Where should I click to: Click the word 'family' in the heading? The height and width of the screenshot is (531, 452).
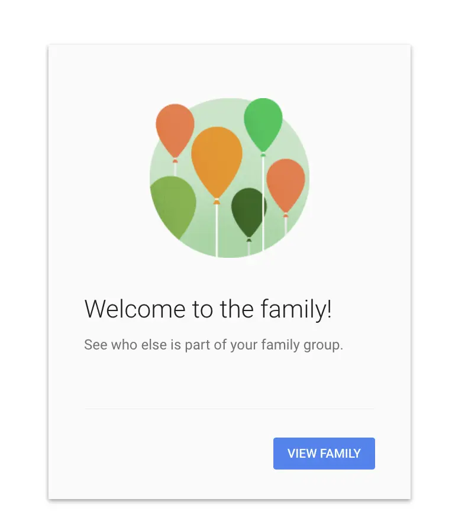[294, 309]
